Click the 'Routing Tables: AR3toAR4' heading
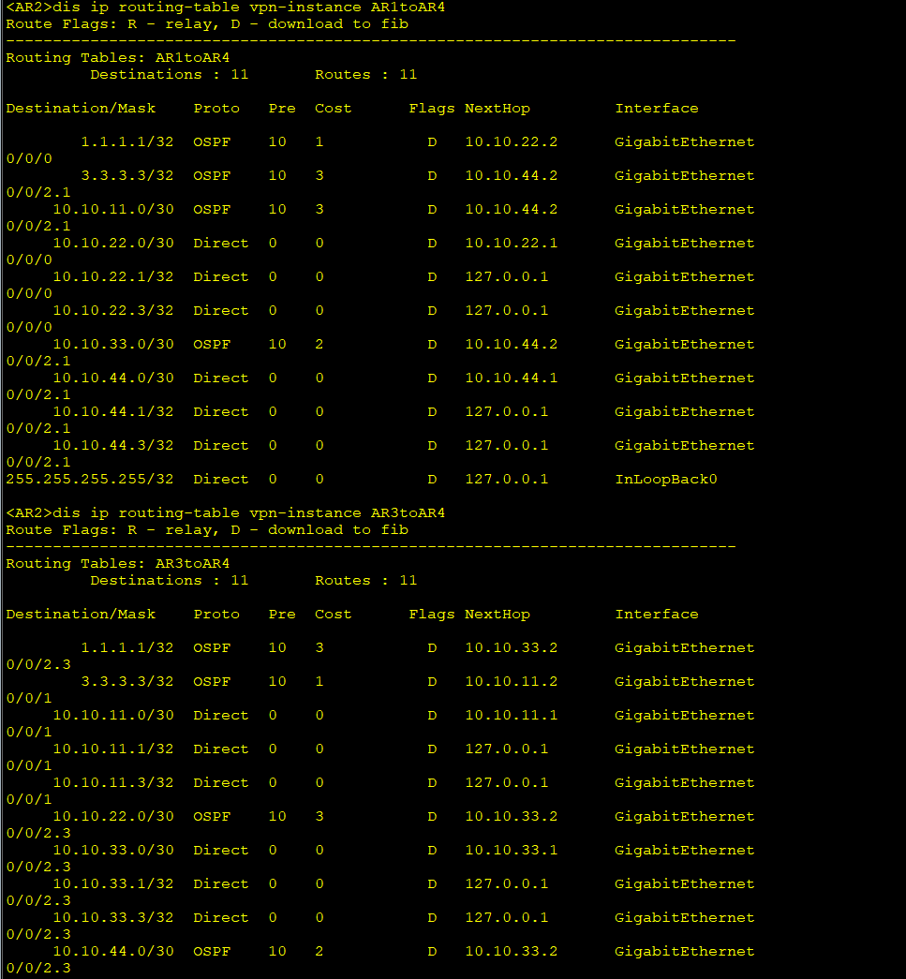 [x=117, y=564]
